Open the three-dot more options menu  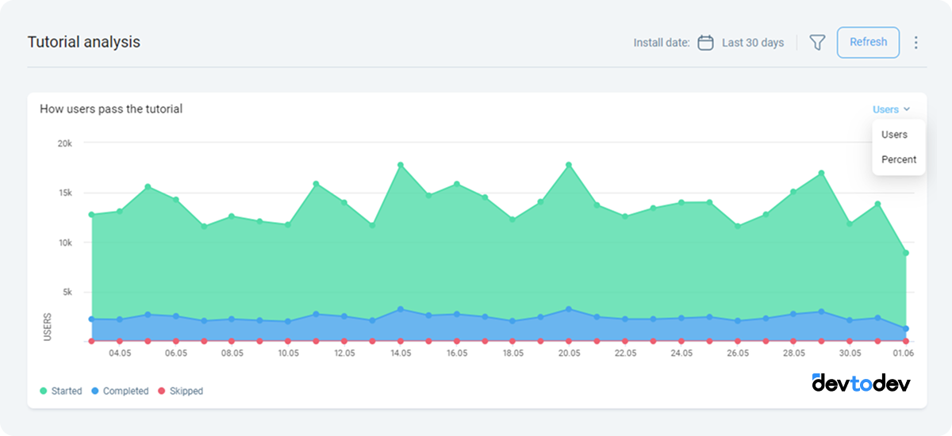916,43
